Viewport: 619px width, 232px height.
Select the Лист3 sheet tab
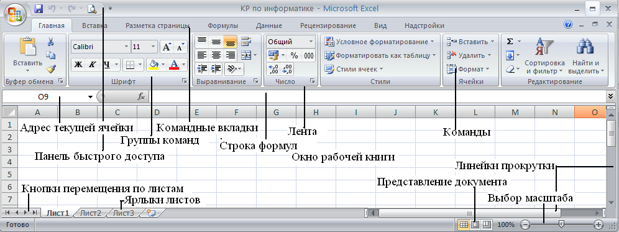pyautogui.click(x=123, y=213)
